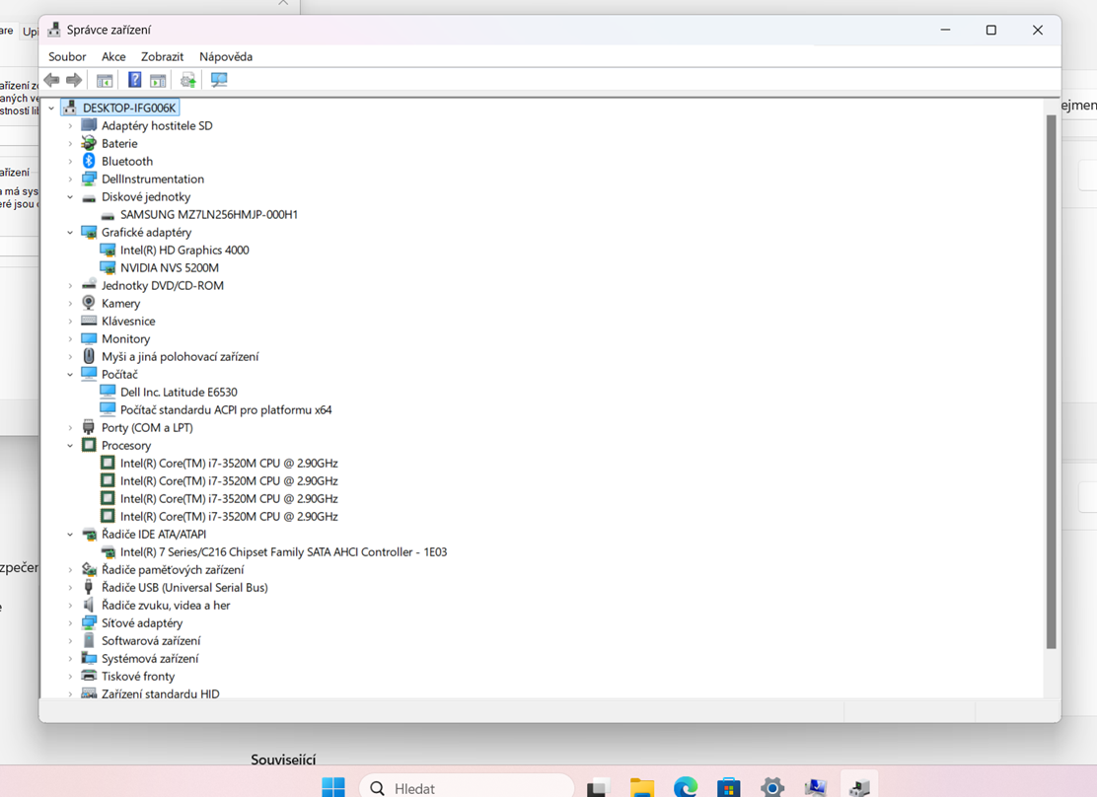This screenshot has height=797, width=1097.
Task: Scan for hardware changes via toolbar icon
Action: (218, 80)
